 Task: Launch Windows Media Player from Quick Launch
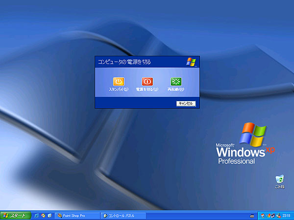pyautogui.click(x=43, y=216)
